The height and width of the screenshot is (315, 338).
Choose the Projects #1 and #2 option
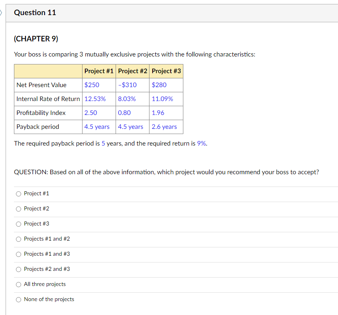tap(18, 239)
